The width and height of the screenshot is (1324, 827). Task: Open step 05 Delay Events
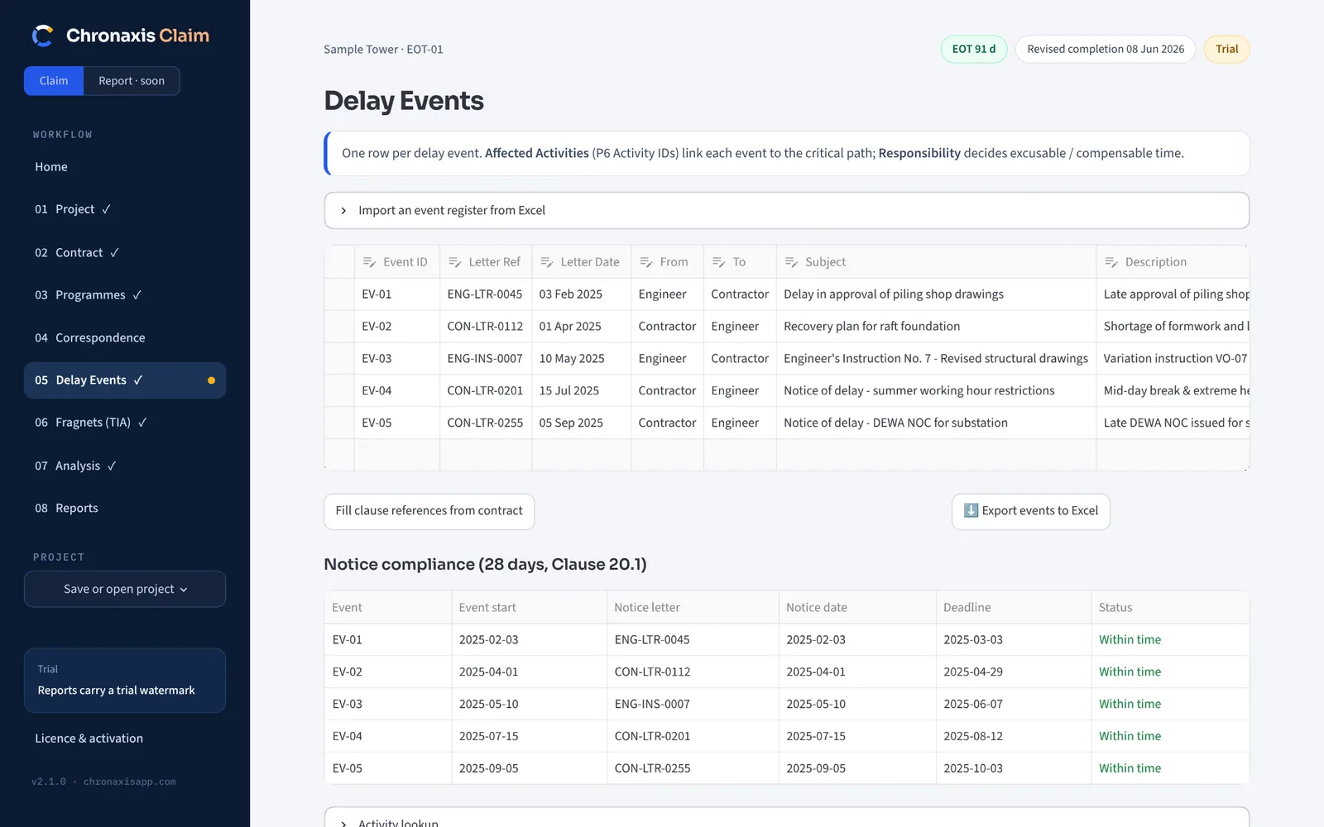[x=125, y=380]
